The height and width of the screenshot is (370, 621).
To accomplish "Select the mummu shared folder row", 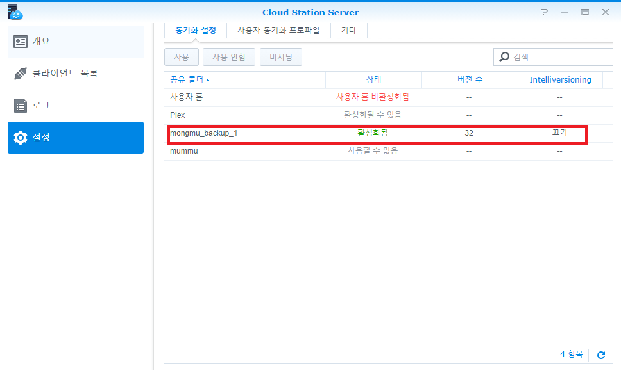I will [389, 151].
